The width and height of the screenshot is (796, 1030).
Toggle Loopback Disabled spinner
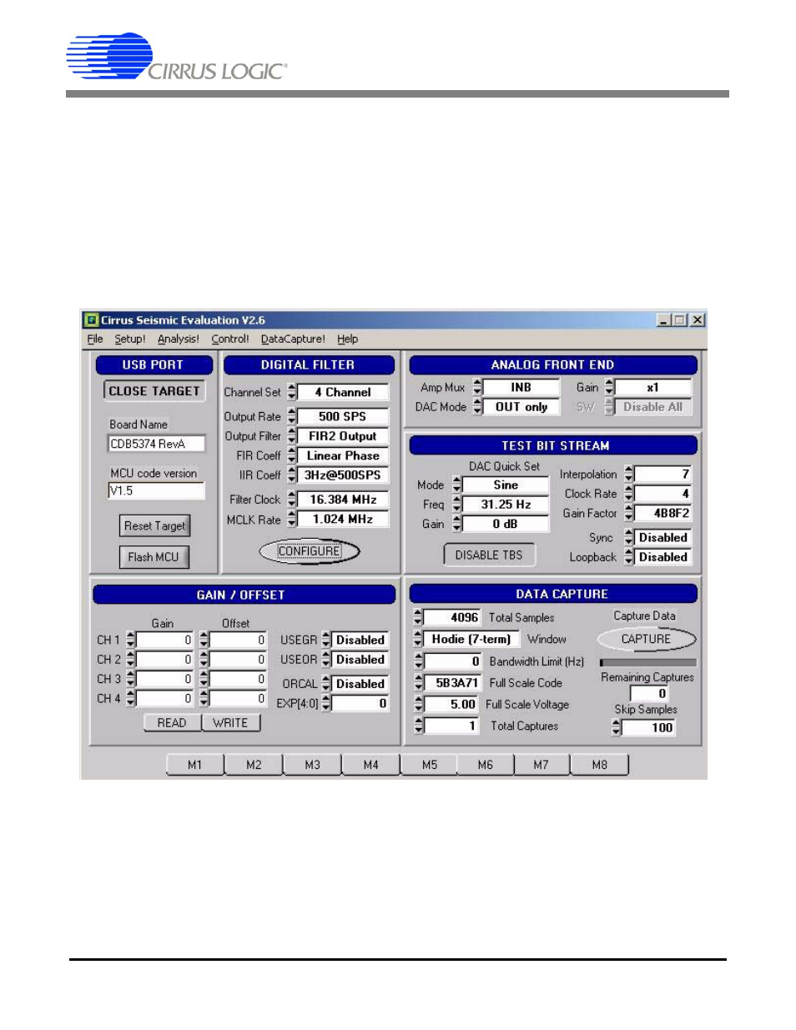click(x=628, y=557)
